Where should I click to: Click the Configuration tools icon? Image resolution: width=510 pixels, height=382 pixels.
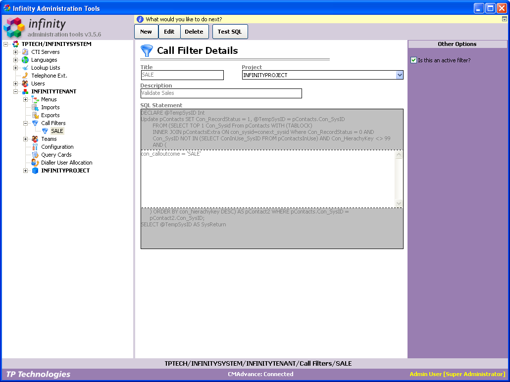click(x=35, y=147)
